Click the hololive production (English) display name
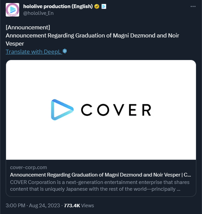Screen dimensions: 202x214 click(58, 6)
